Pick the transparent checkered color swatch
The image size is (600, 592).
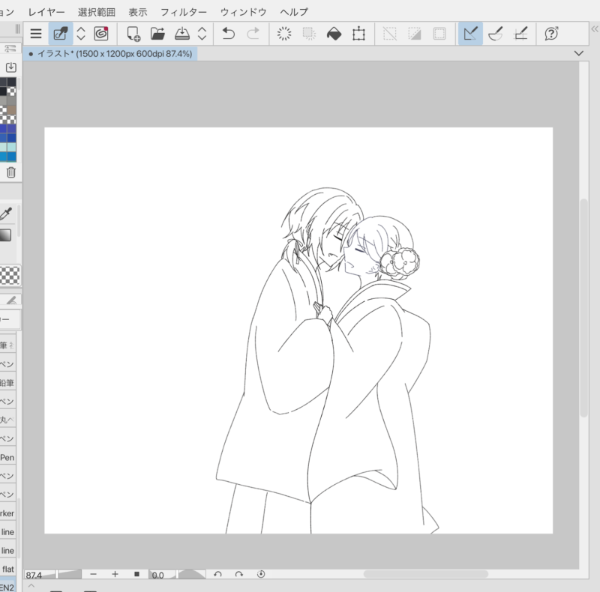pos(10,275)
